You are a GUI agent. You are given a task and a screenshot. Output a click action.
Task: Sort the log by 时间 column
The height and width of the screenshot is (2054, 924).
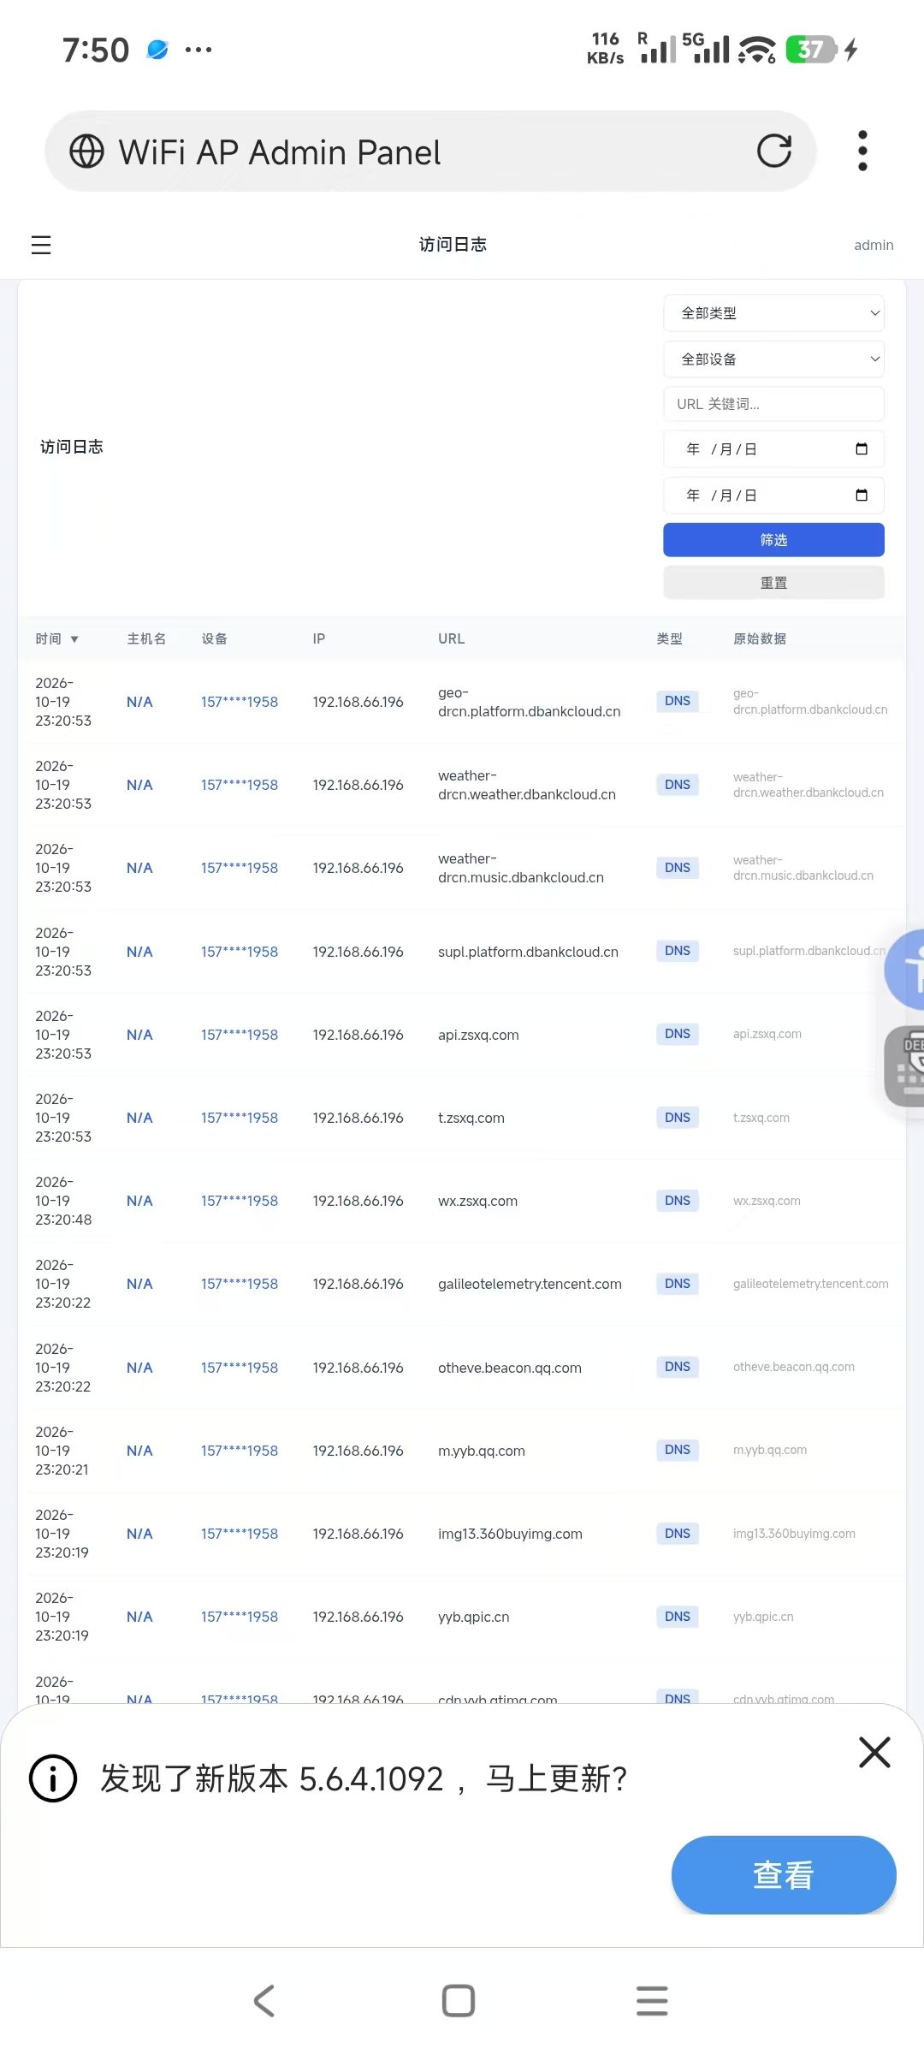coord(56,638)
